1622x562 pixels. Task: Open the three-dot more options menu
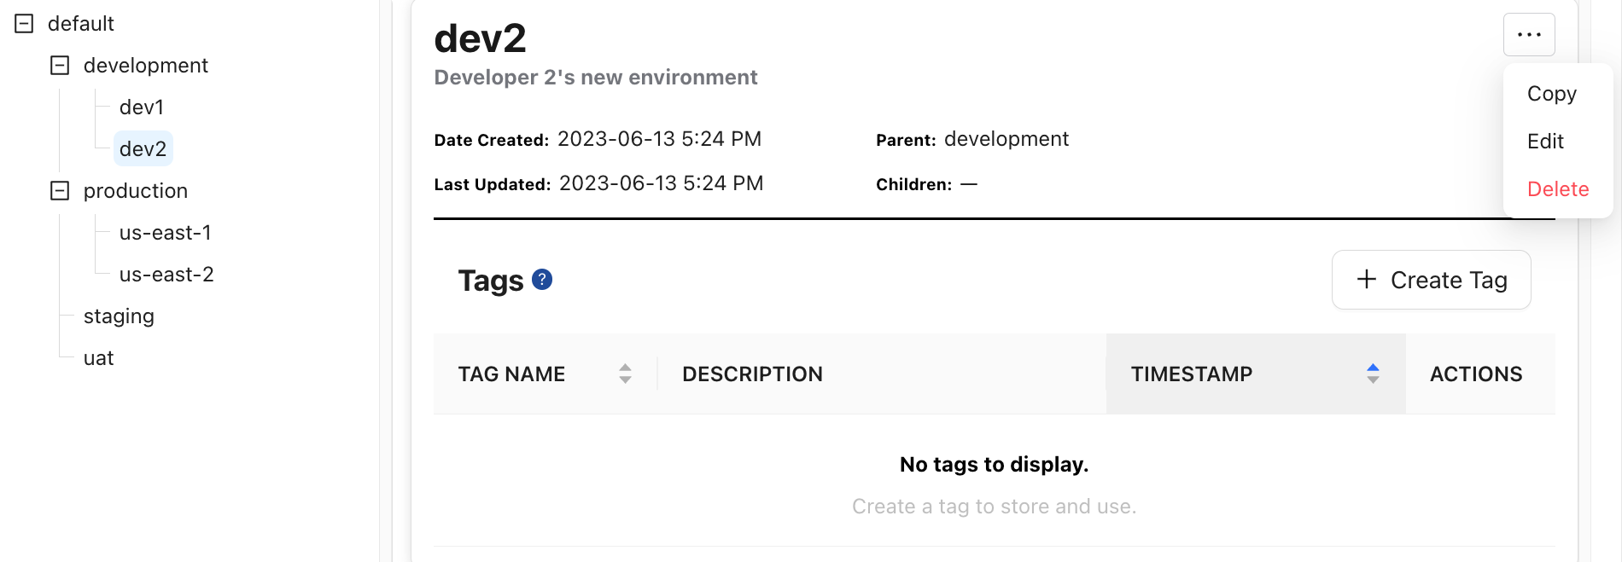1528,35
